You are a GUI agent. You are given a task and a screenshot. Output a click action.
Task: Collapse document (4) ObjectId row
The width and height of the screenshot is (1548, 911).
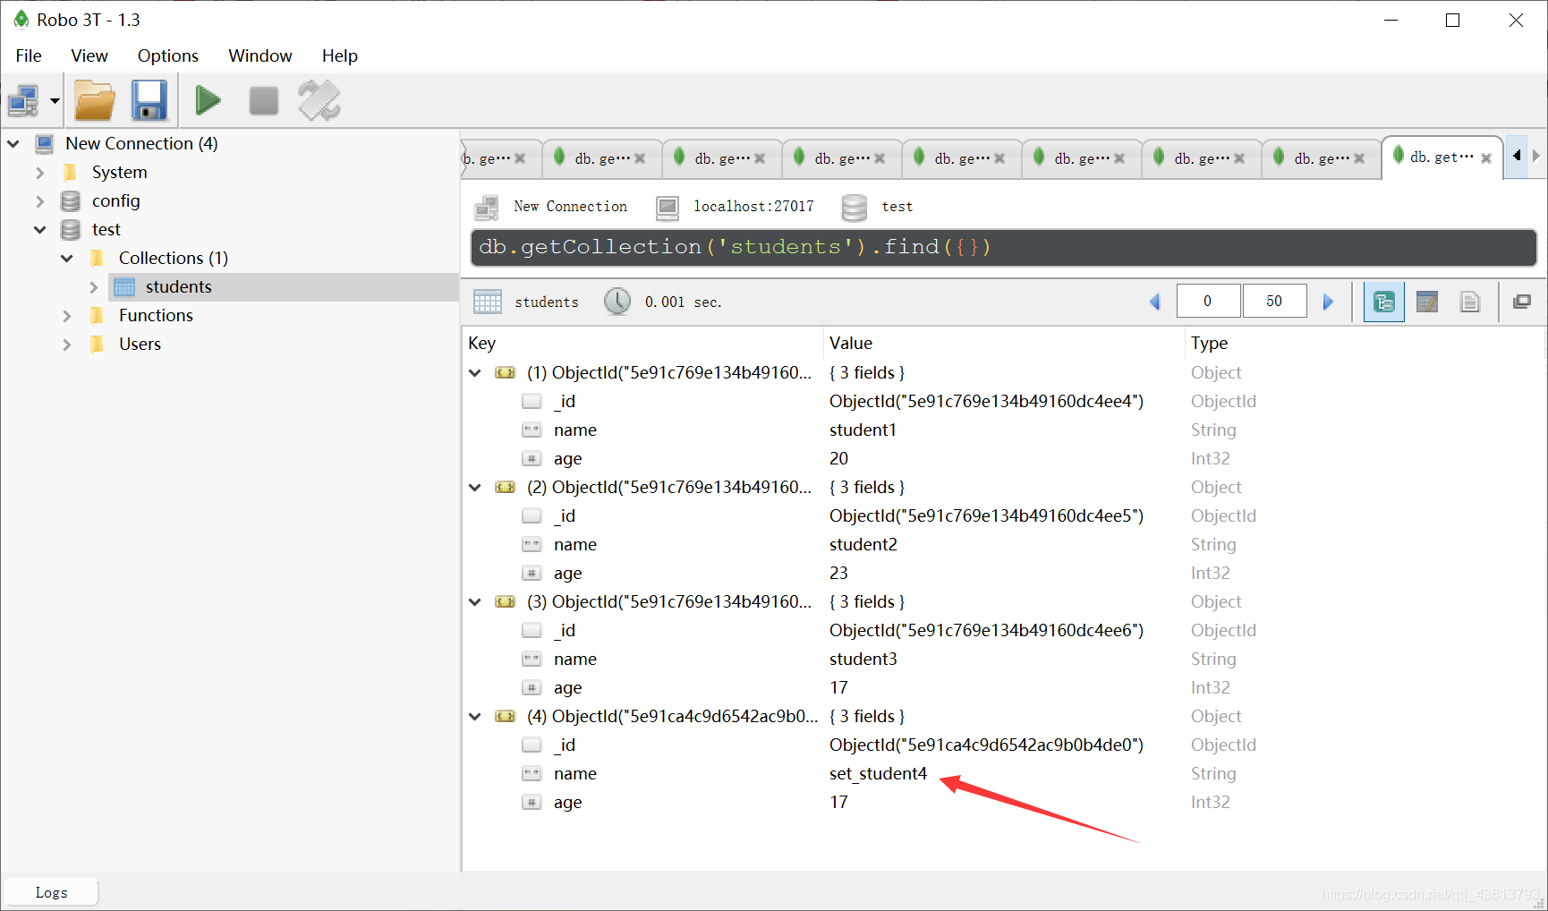pyautogui.click(x=475, y=716)
